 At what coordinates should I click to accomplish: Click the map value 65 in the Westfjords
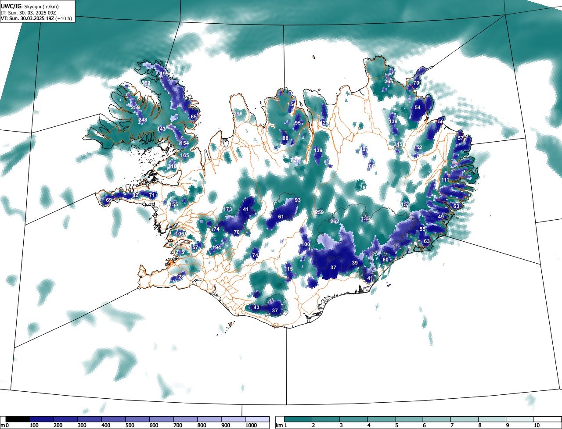coord(194,117)
